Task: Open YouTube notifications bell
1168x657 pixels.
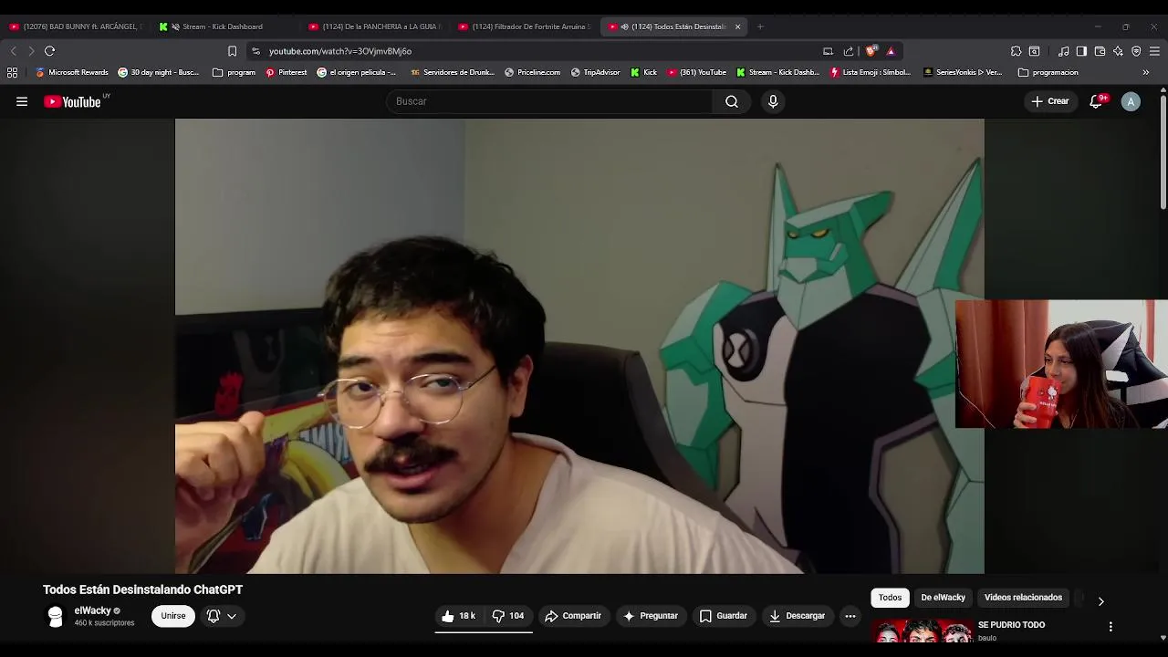Action: pos(1097,101)
